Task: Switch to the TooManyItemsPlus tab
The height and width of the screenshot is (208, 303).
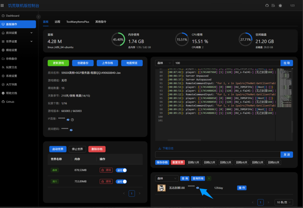Action: coord(78,22)
